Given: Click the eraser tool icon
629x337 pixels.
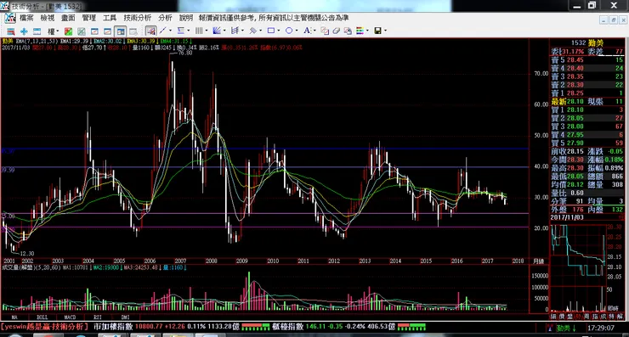Looking at the screenshot, I should click(336, 31).
